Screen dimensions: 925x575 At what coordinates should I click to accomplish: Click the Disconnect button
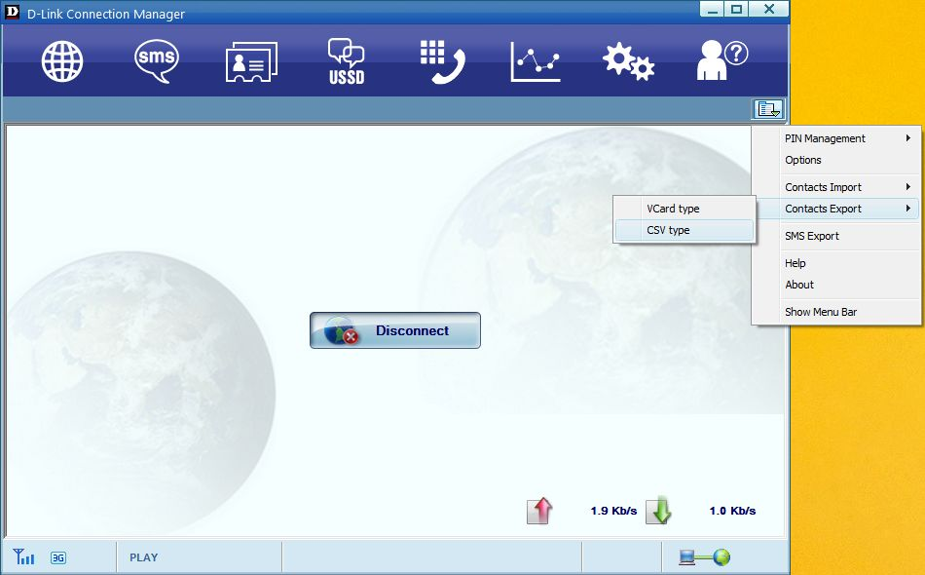pyautogui.click(x=395, y=330)
